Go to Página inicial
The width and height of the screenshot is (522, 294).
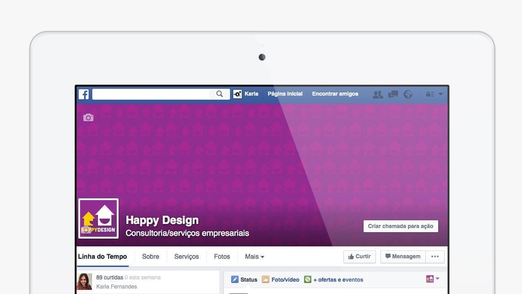tap(285, 94)
